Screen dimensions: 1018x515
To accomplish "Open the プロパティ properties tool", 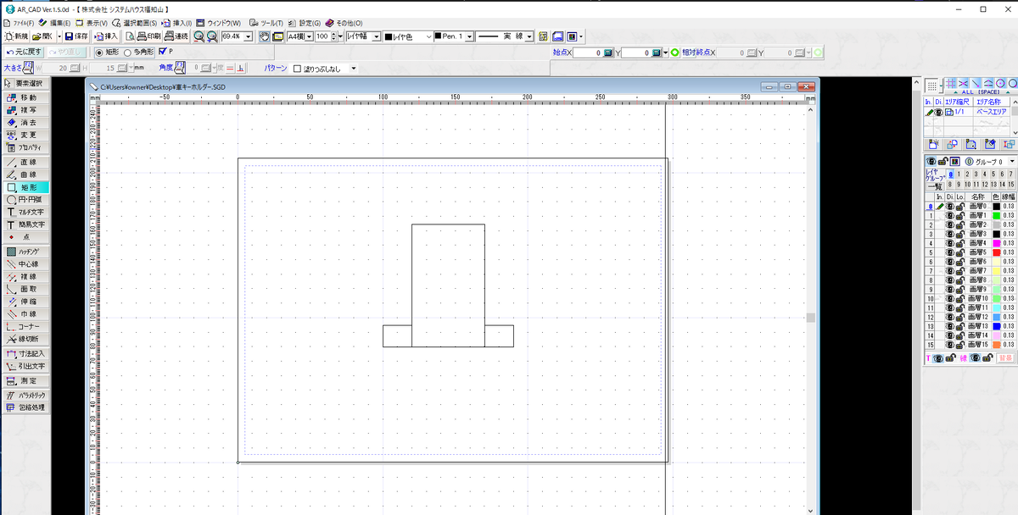I will click(x=25, y=147).
